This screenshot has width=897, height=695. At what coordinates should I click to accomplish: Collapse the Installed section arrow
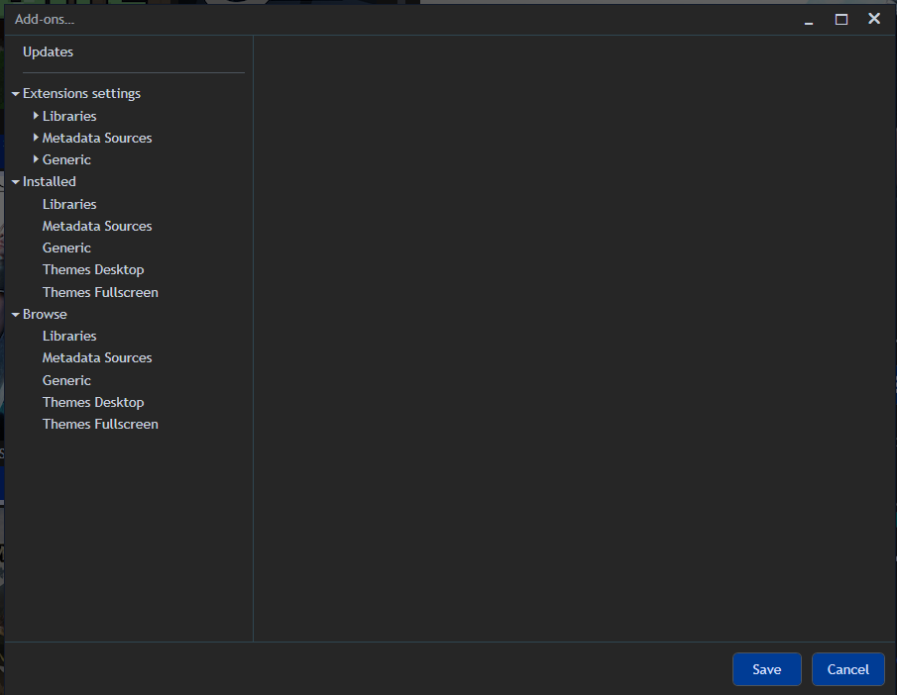tap(16, 182)
